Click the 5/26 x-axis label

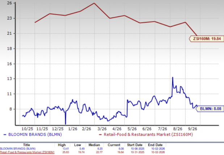pyautogui.click(x=132, y=129)
